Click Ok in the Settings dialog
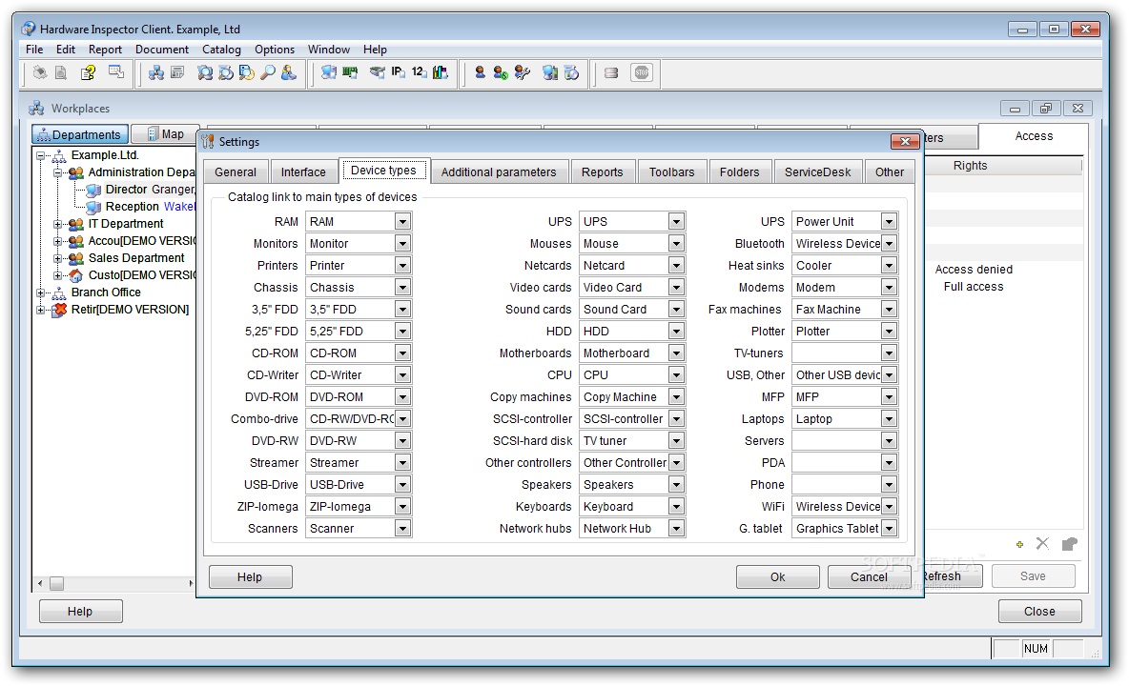 pyautogui.click(x=777, y=576)
